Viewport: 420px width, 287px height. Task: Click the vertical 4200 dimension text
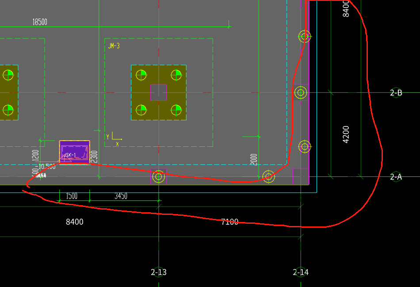pyautogui.click(x=346, y=134)
